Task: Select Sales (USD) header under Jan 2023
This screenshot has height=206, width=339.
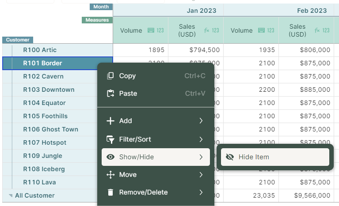Action: (196, 30)
